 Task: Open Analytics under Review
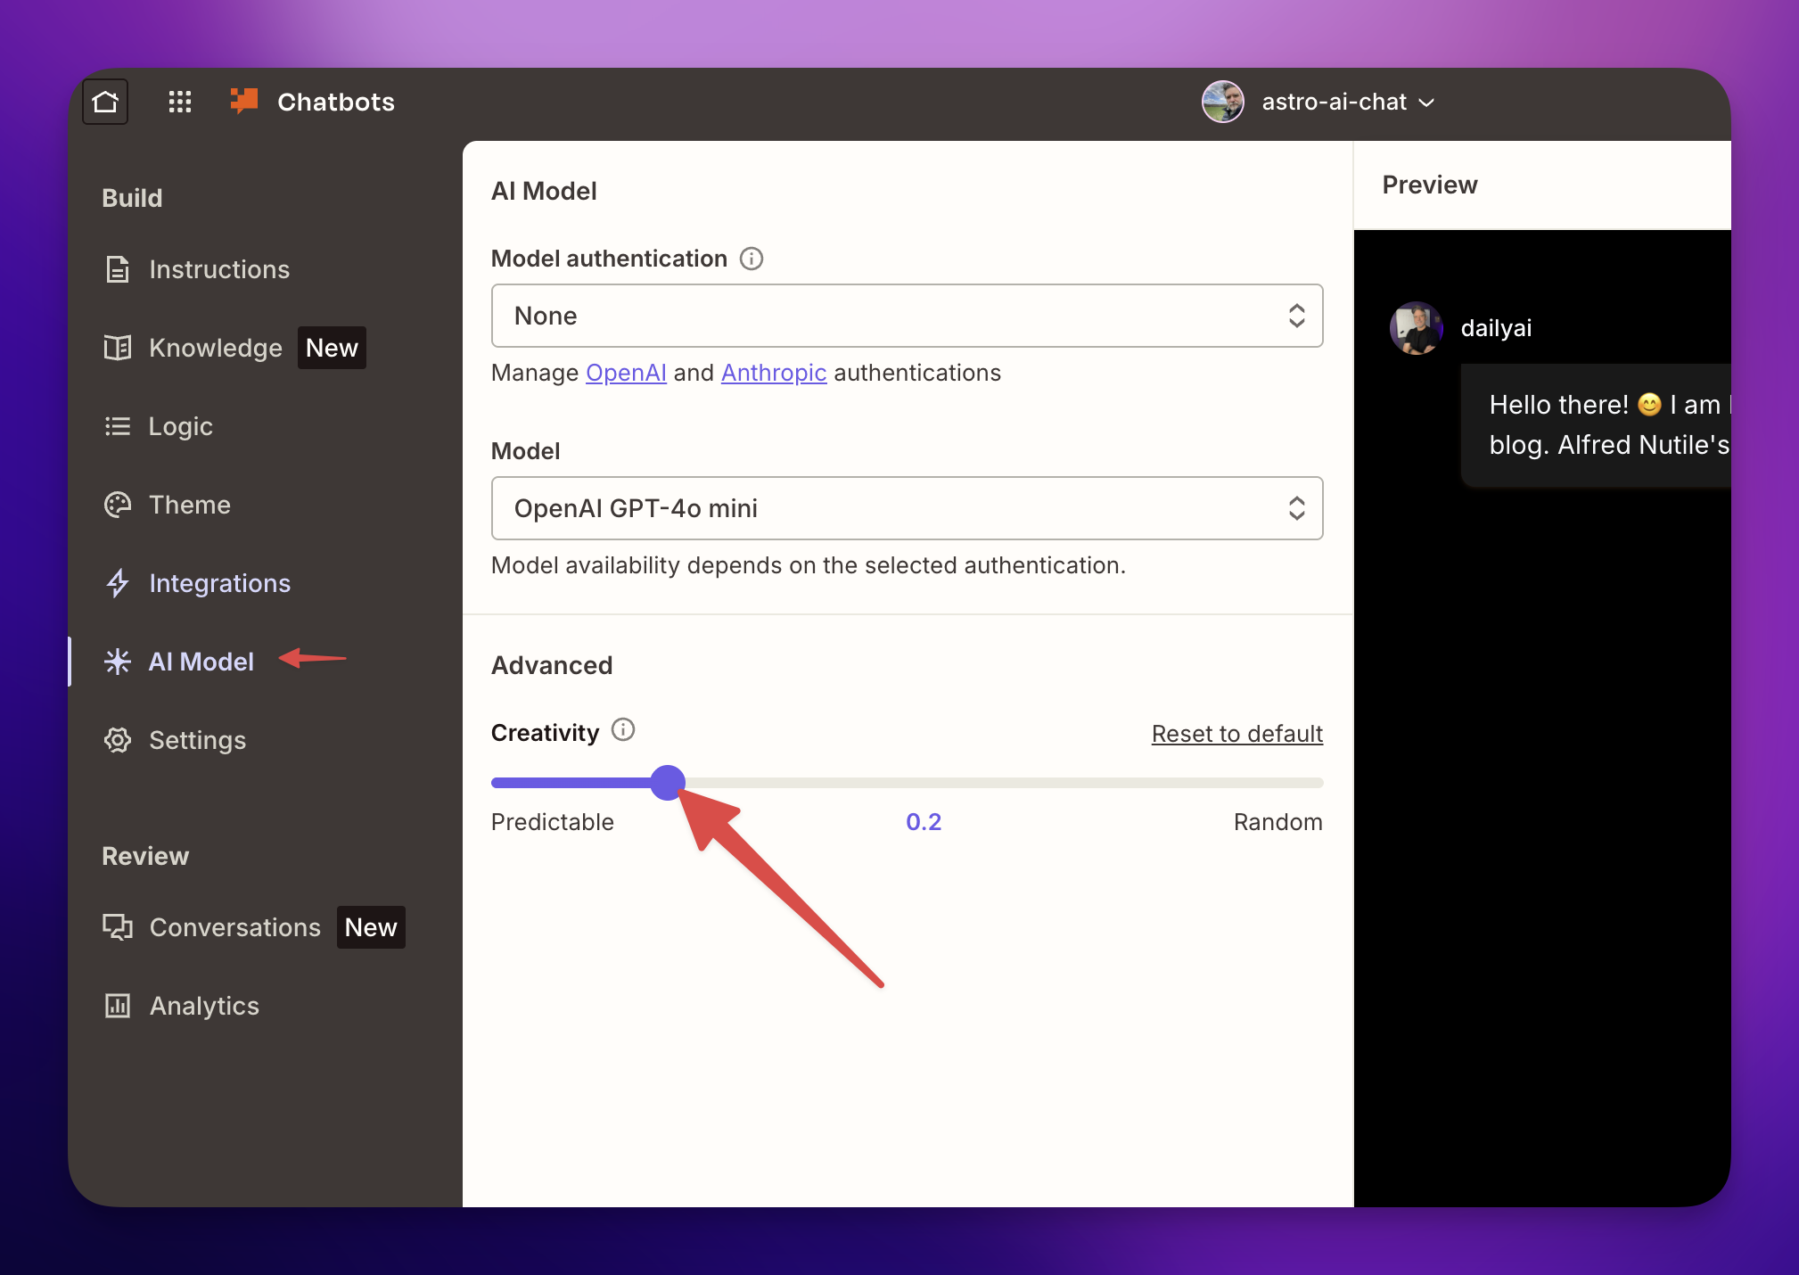click(204, 1006)
